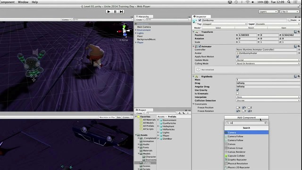Click HitParticles prefab cube icon
This screenshot has width=302, height=170.
tap(161, 129)
